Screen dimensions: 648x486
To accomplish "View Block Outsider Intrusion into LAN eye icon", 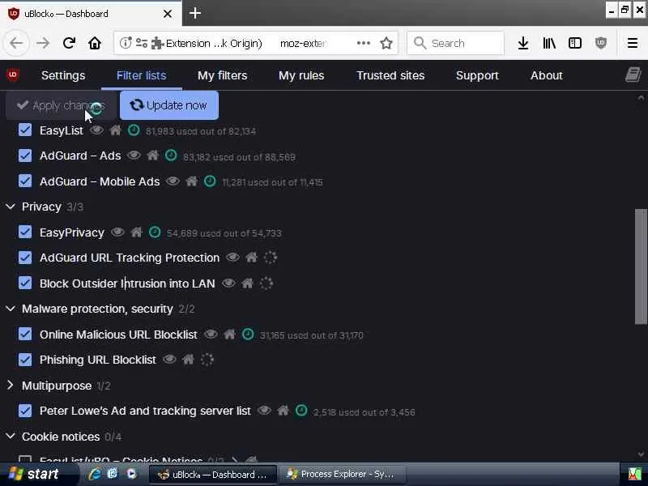I will point(228,283).
